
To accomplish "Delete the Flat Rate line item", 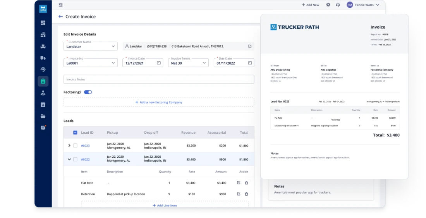I will (x=246, y=183).
